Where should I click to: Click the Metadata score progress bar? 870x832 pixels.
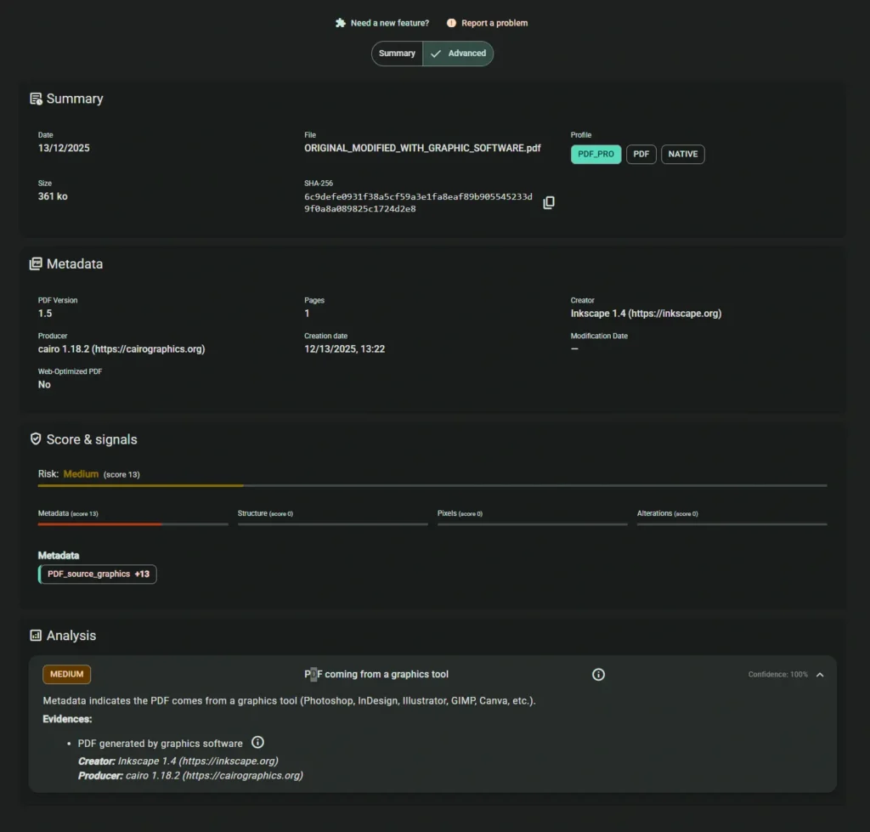133,524
